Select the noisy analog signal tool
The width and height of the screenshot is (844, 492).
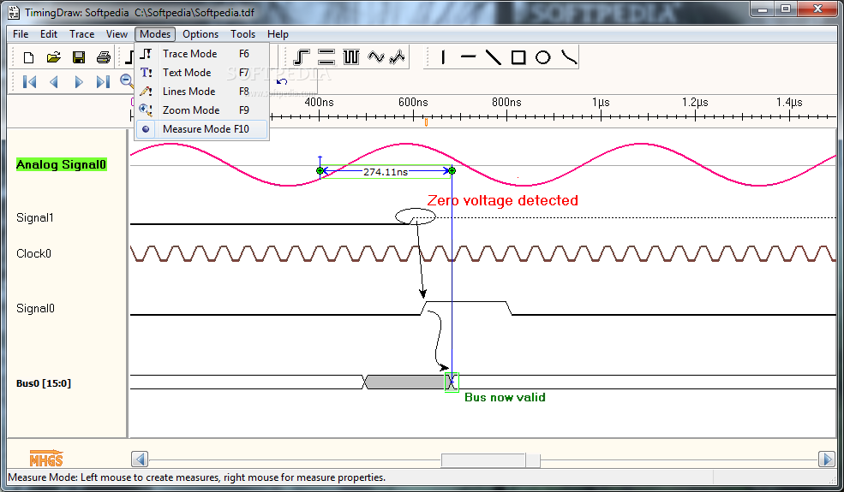(398, 57)
